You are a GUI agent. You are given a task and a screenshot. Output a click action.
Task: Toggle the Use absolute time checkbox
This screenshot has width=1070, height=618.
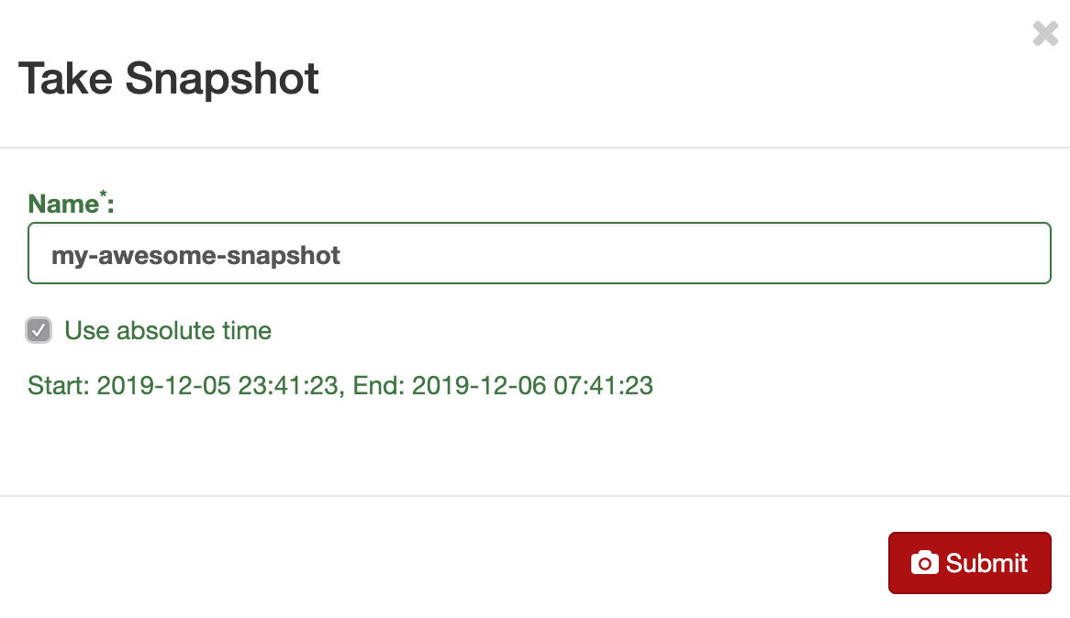39,331
